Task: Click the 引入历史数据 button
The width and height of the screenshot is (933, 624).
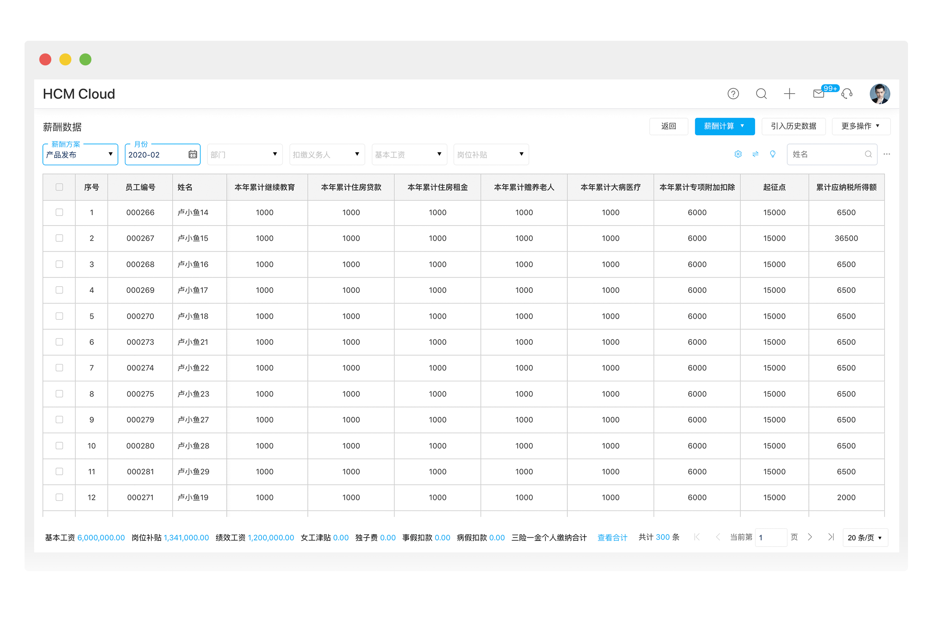Action: point(793,126)
